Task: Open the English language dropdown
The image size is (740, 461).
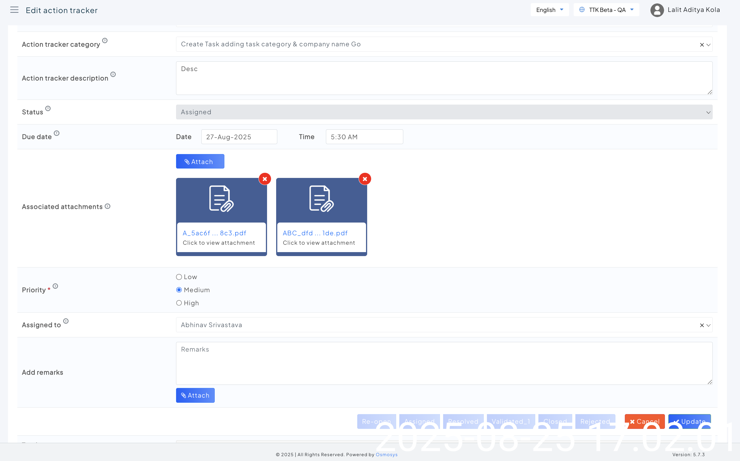Action: click(549, 10)
